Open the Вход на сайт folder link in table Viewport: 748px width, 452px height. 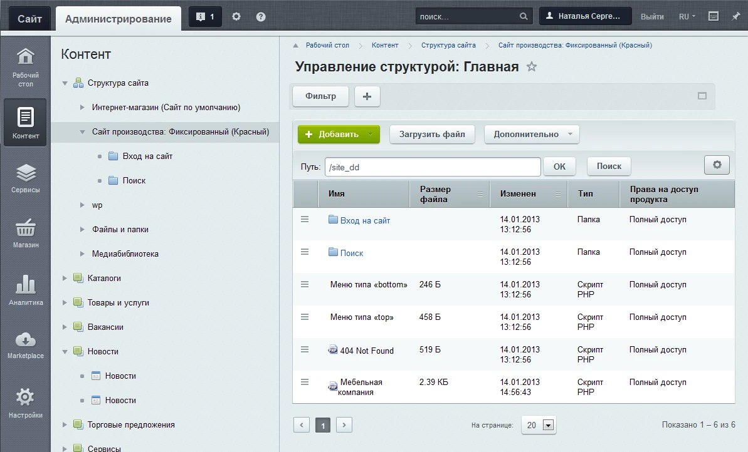tap(365, 220)
